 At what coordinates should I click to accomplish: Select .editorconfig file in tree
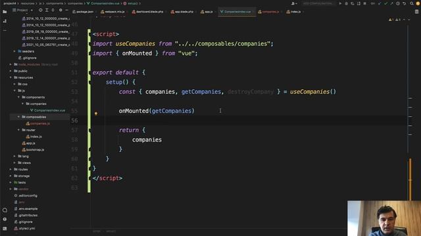pos(26,195)
